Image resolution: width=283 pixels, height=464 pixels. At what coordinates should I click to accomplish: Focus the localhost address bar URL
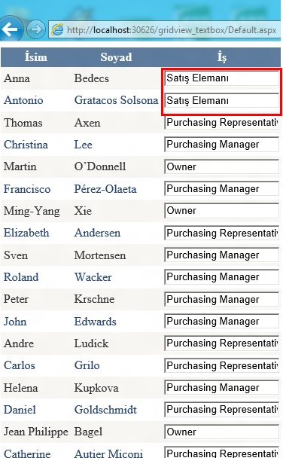[x=172, y=30]
